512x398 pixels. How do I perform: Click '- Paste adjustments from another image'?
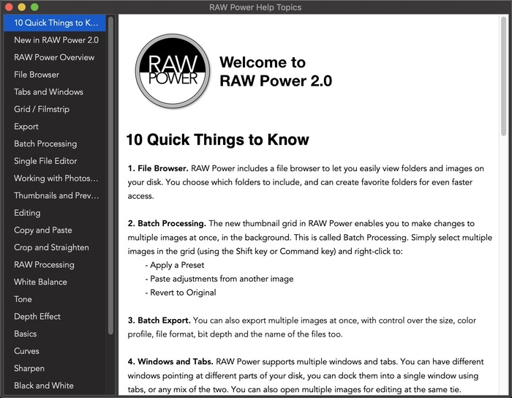pos(219,279)
